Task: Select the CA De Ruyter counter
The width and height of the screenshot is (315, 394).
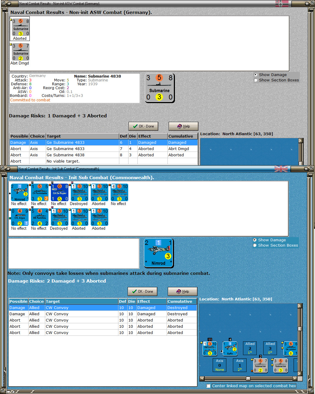Action: (59, 193)
